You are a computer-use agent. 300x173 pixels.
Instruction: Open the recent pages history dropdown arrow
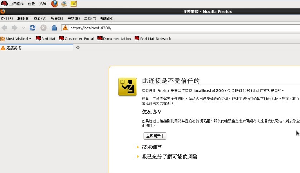[x=24, y=28]
